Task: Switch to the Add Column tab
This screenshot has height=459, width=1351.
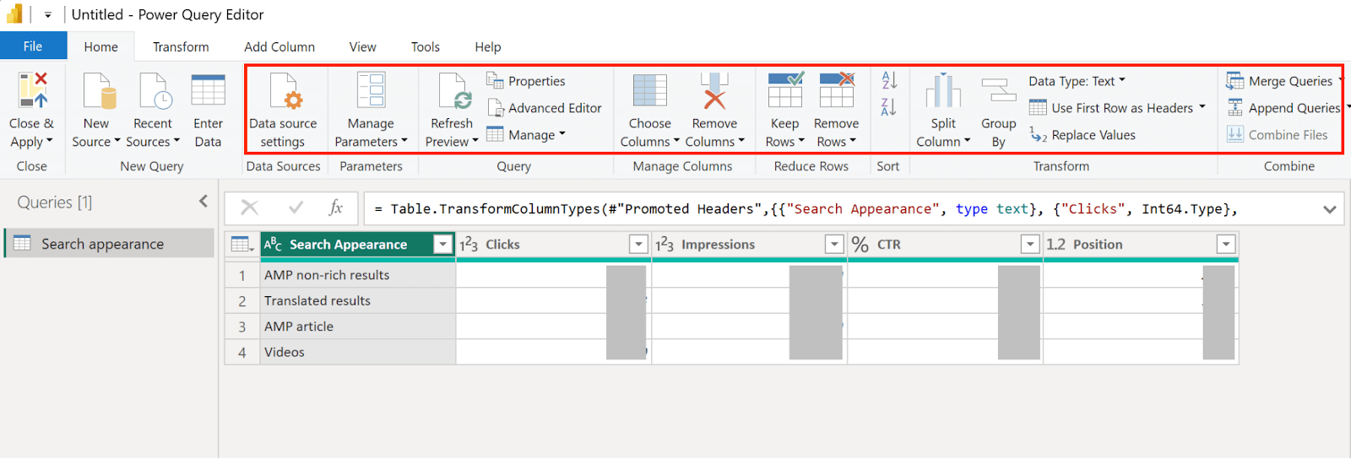Action: (x=279, y=47)
